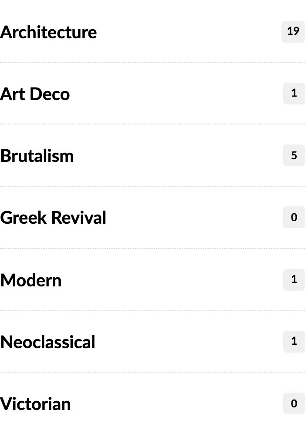
Task: Go to the Greek Revival category
Action: 53,218
